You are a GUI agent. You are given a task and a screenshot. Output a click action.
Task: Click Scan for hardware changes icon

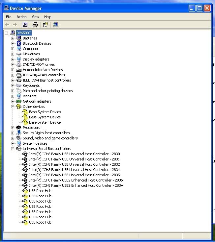point(56,25)
